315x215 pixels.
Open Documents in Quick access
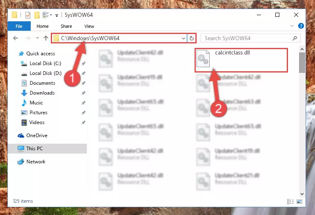[42, 83]
